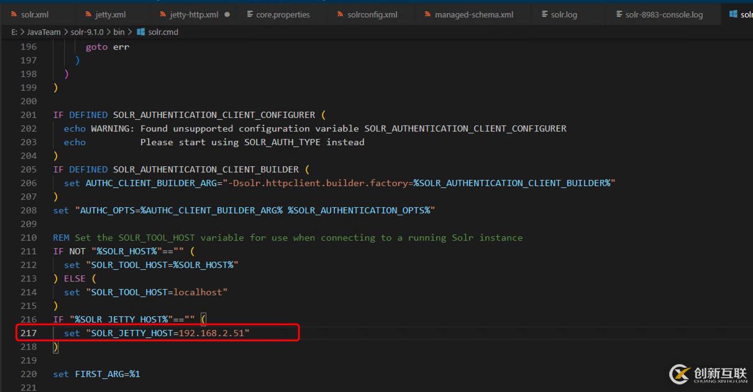Click the Windows icon beside solr.cmd in breadcrumb

[140, 32]
